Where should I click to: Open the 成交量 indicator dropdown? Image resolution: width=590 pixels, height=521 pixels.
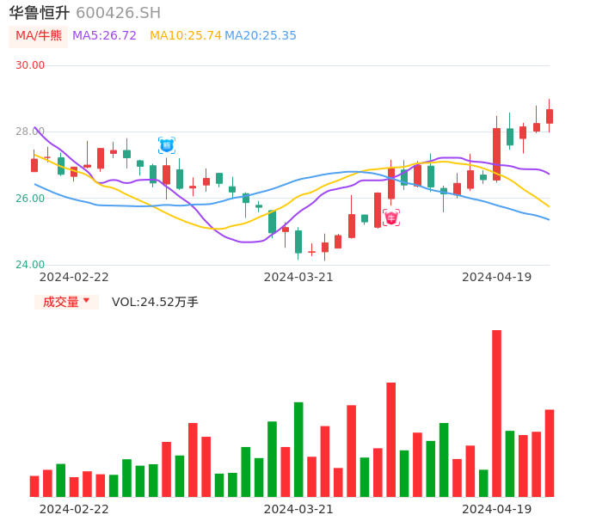66,302
